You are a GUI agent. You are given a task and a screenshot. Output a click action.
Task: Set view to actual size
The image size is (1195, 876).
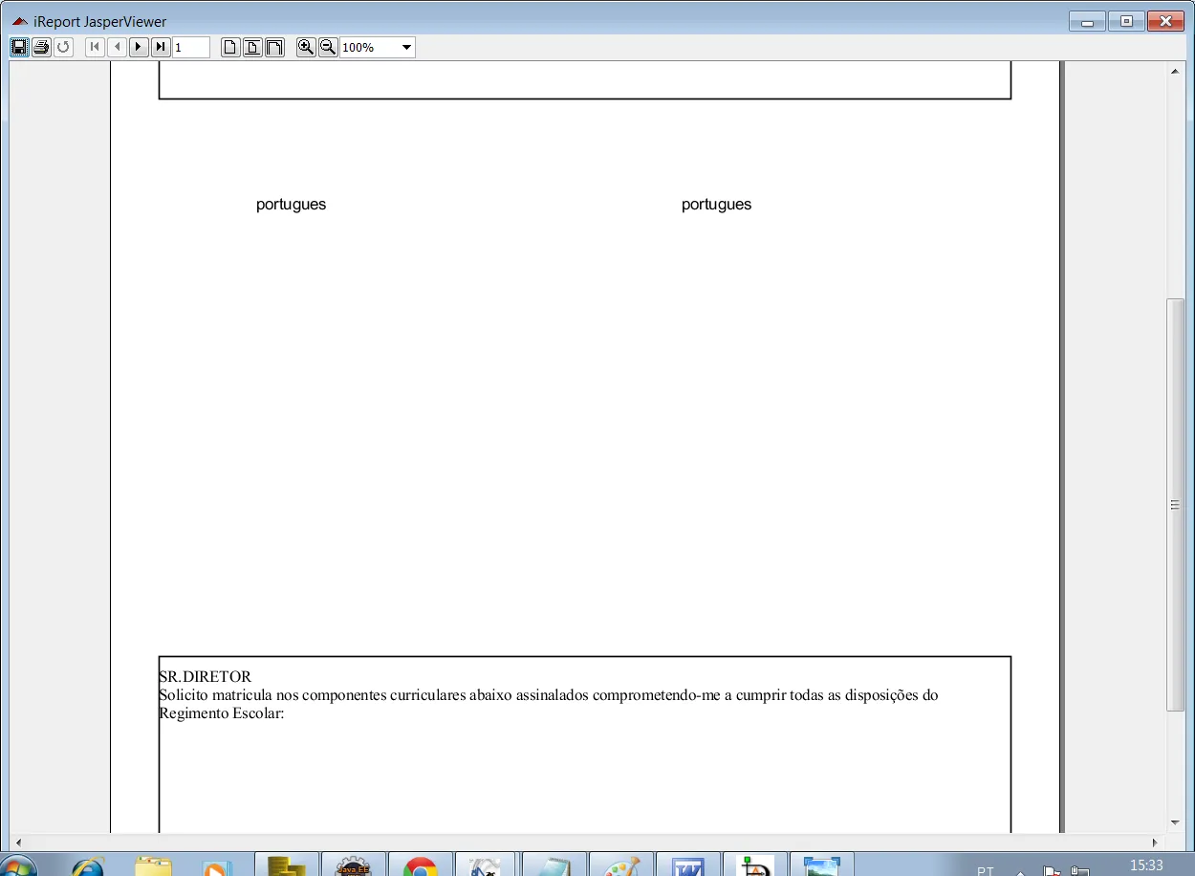[x=230, y=47]
